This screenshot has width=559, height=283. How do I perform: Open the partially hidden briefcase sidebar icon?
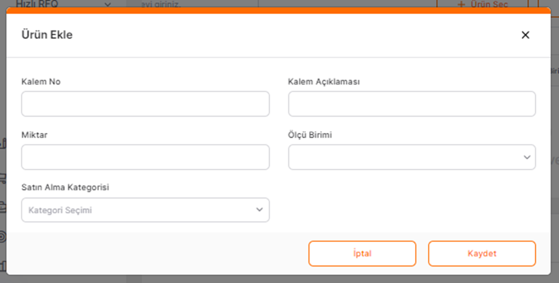click(3, 207)
